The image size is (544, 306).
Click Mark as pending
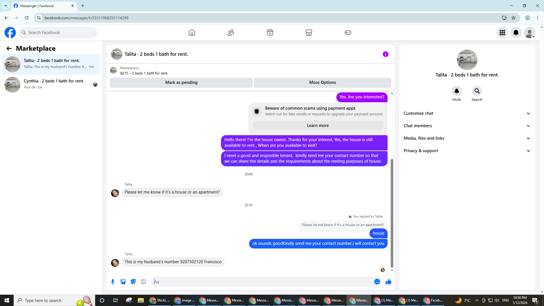[181, 82]
